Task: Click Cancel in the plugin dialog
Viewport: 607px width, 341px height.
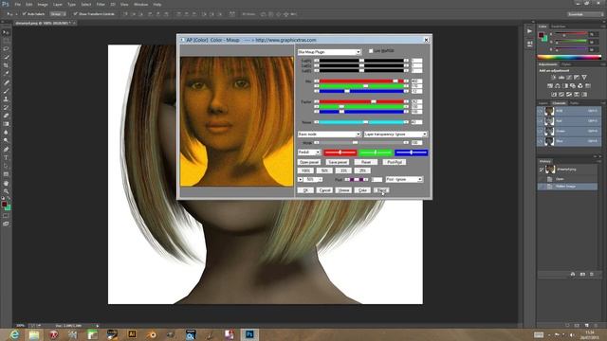Action: (324, 190)
